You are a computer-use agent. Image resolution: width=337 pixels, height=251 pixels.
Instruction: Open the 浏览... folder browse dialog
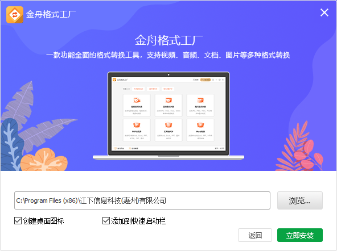click(x=300, y=200)
